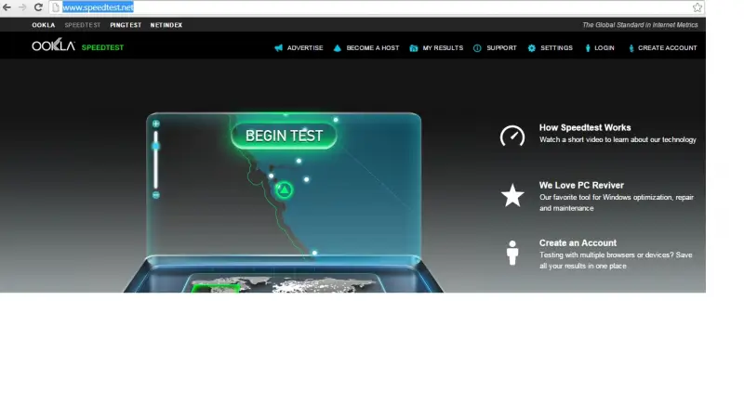Viewport: 744px width, 418px height.
Task: Click the Settings gear icon
Action: click(x=532, y=48)
